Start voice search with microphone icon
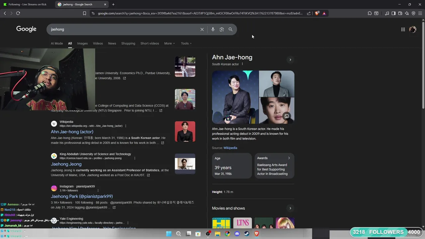 213,29
